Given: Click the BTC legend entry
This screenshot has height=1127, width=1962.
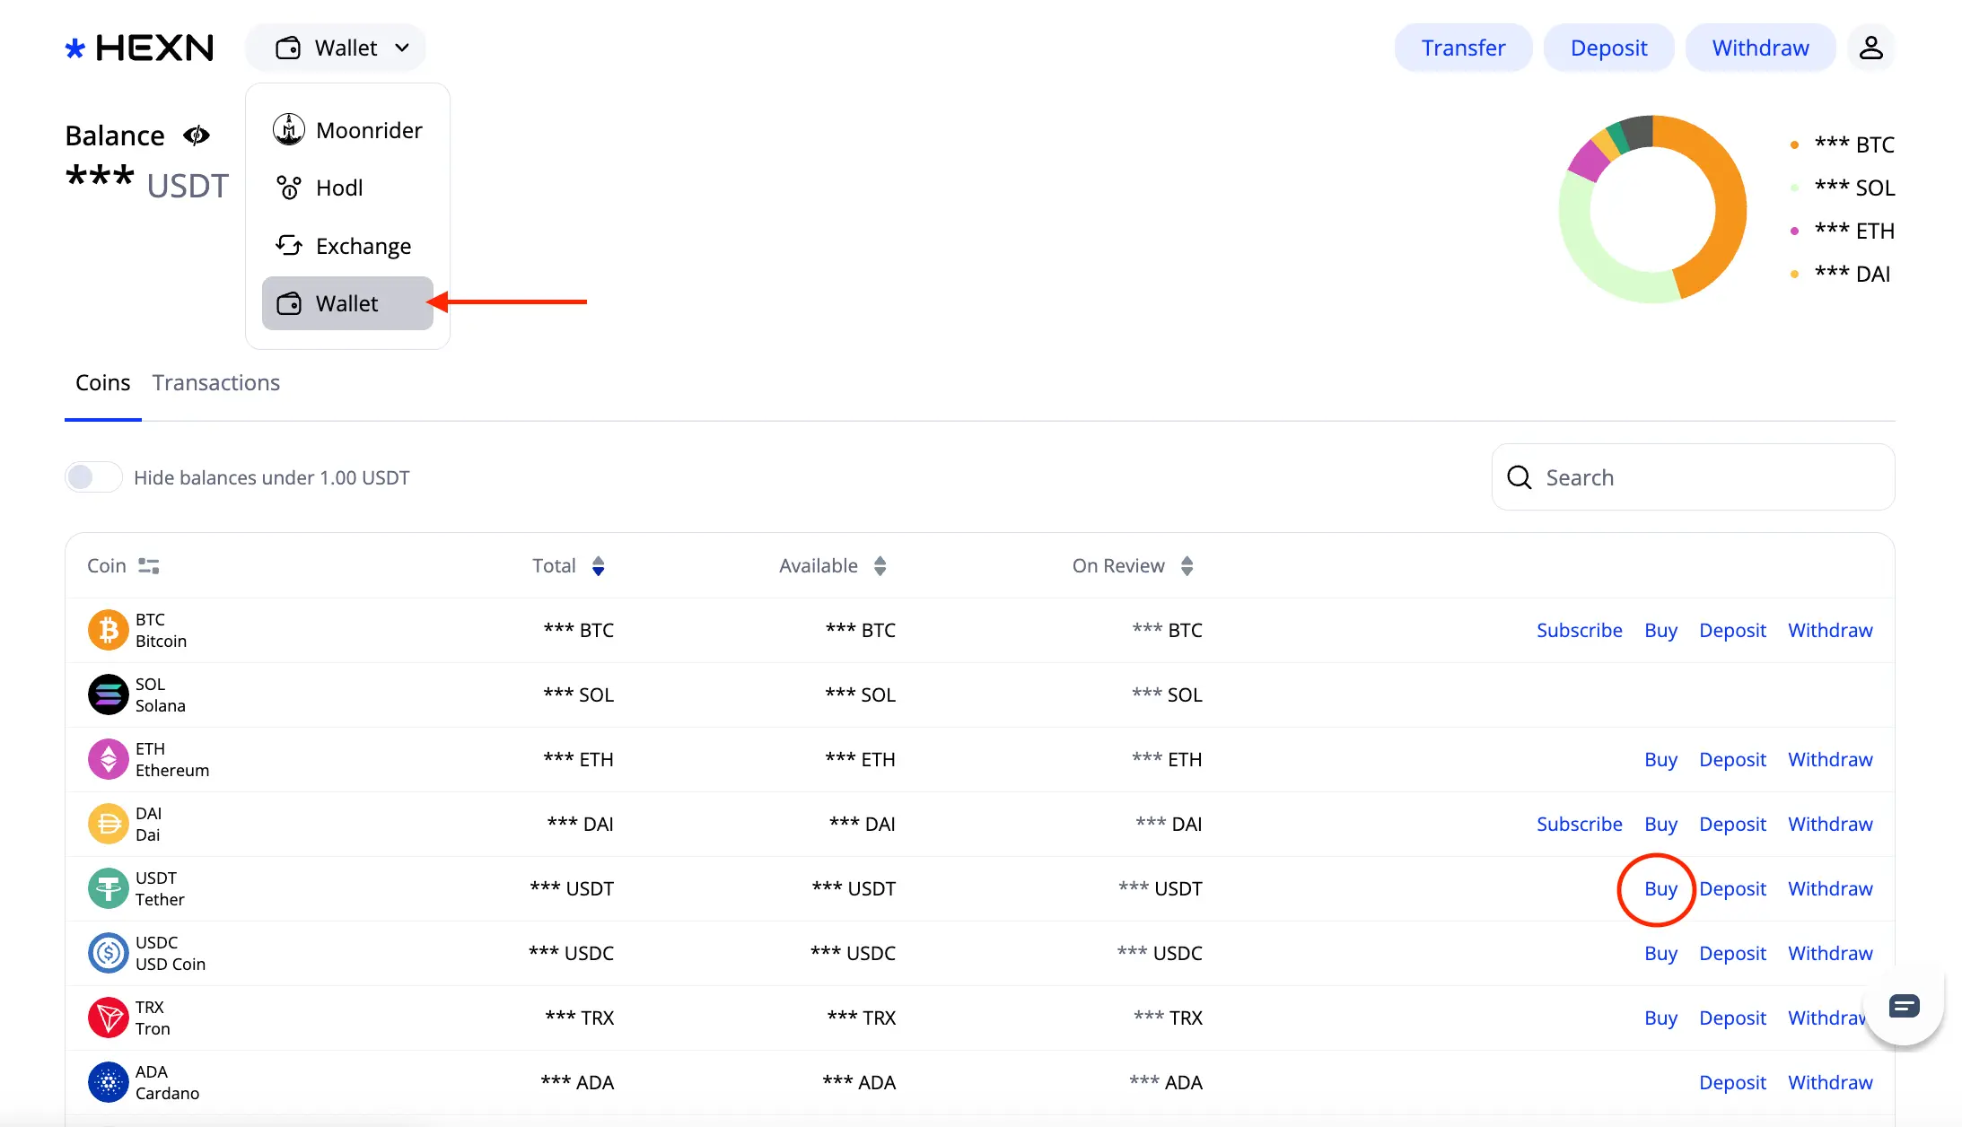Looking at the screenshot, I should pos(1843,144).
